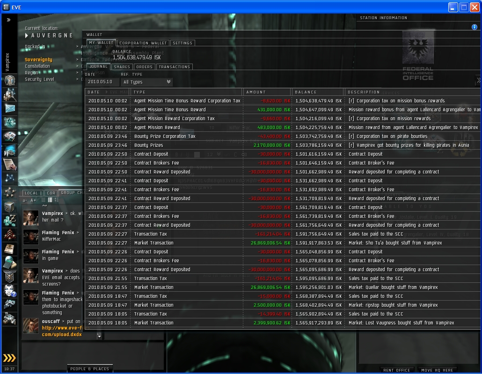The height and width of the screenshot is (374, 482).
Task: Expand the Security Level arrow
Action: click(x=77, y=79)
